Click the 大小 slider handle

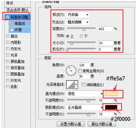71,43
